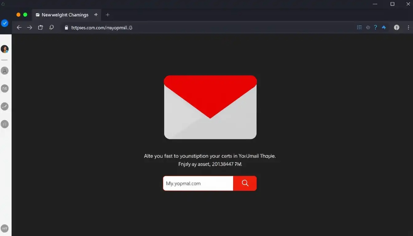Go back with the left arrow button
The width and height of the screenshot is (413, 236).
(x=19, y=27)
